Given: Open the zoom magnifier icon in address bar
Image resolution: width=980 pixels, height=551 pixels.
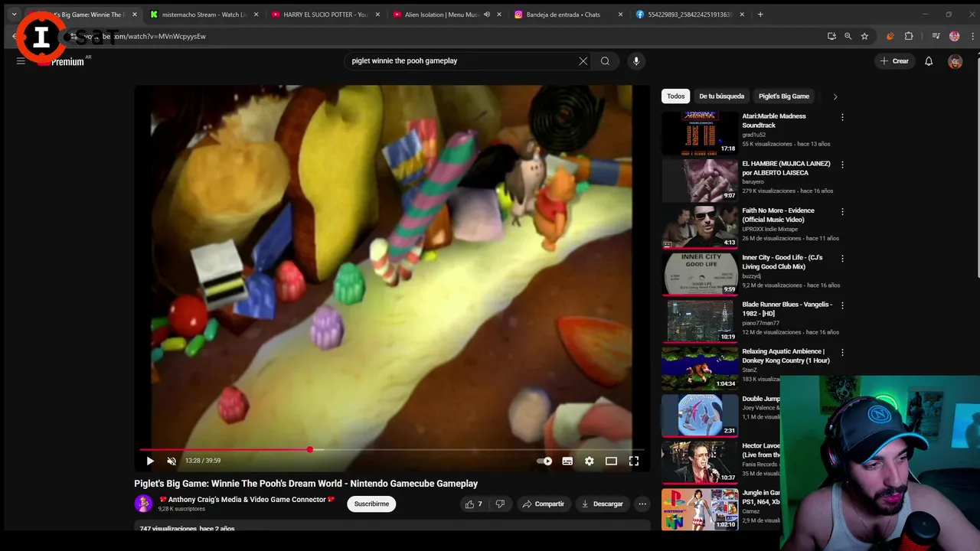Looking at the screenshot, I should (848, 36).
